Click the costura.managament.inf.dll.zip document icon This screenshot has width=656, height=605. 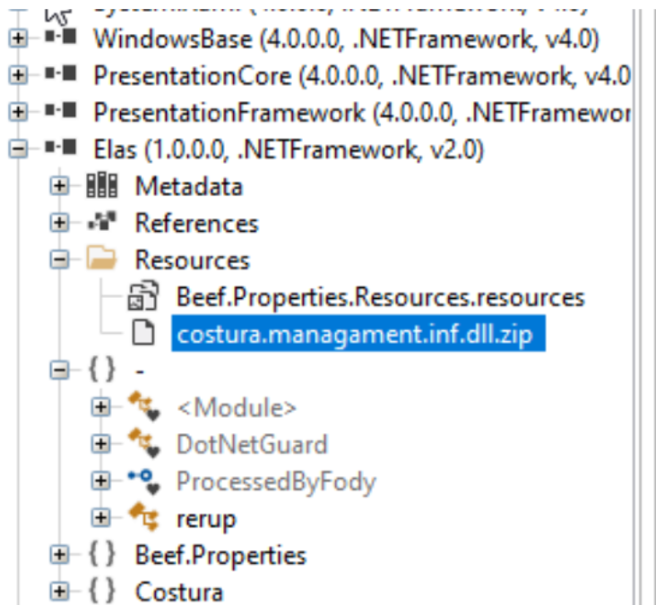[143, 334]
